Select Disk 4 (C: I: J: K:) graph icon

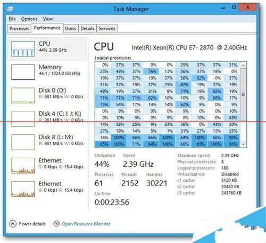click(x=23, y=119)
